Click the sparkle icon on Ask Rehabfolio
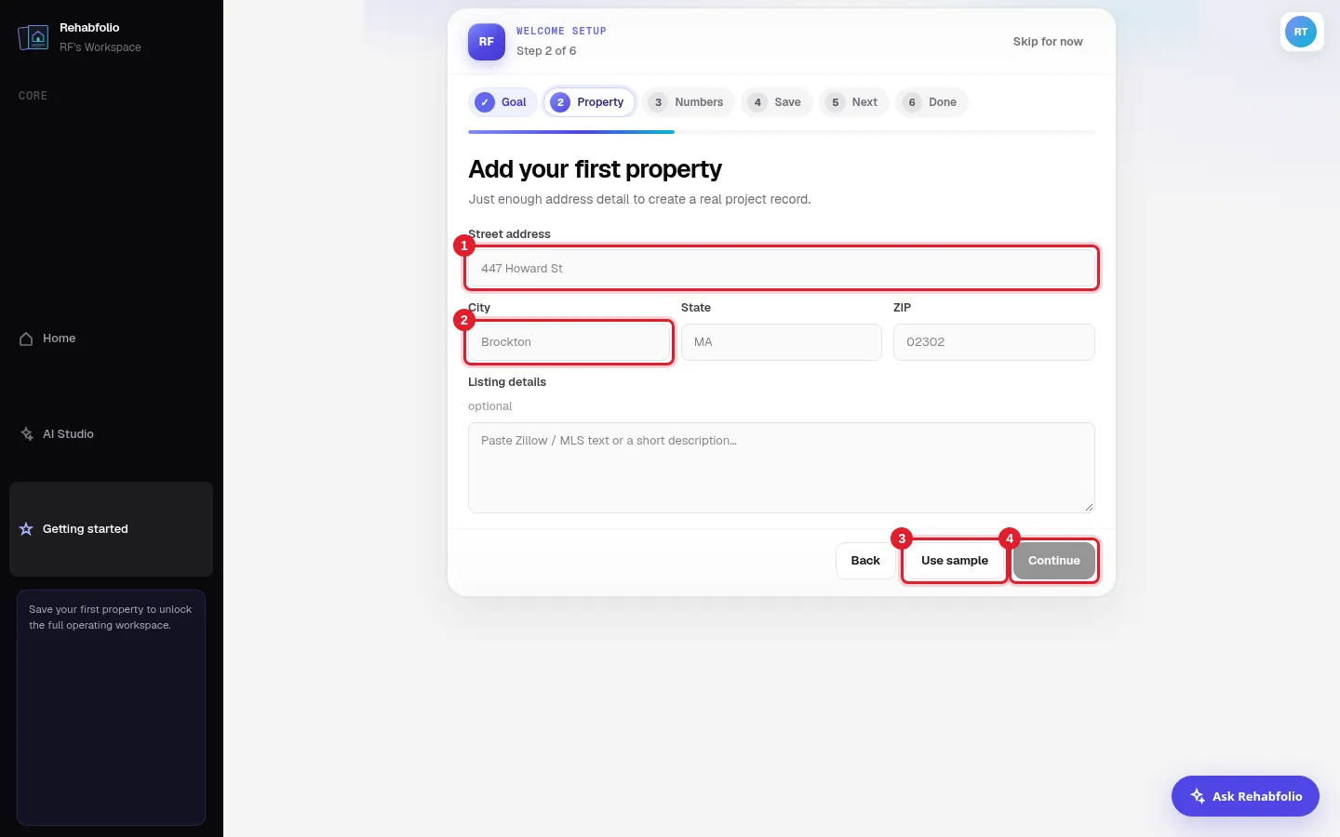The image size is (1340, 837). point(1198,796)
